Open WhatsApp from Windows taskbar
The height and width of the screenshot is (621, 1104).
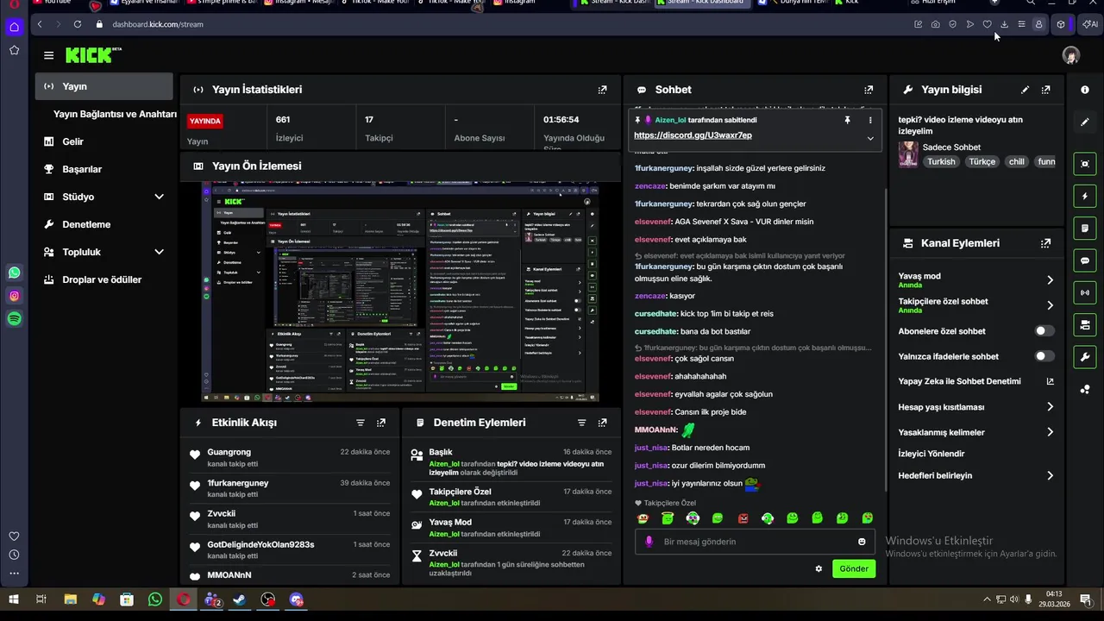pyautogui.click(x=155, y=599)
